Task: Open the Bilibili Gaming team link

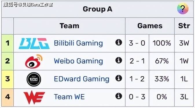Action: (x=78, y=43)
